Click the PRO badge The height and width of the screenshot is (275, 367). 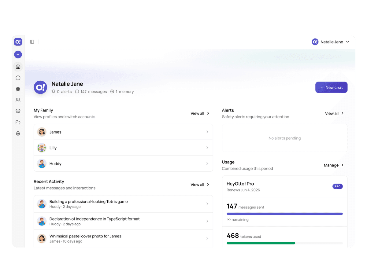pos(338,186)
